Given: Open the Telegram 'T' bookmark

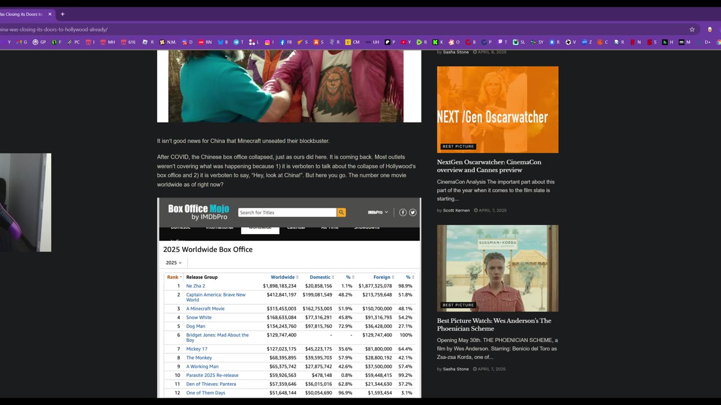Looking at the screenshot, I should (239, 42).
